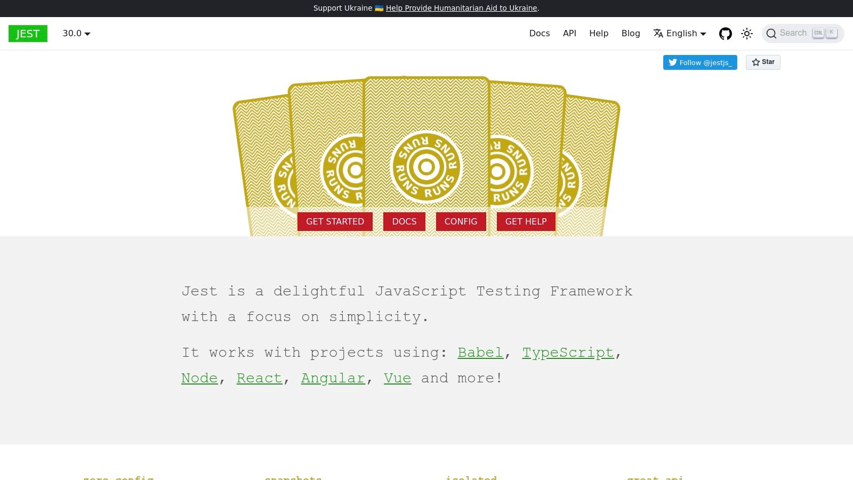Click the GET STARTED button
The height and width of the screenshot is (480, 853).
coord(335,222)
